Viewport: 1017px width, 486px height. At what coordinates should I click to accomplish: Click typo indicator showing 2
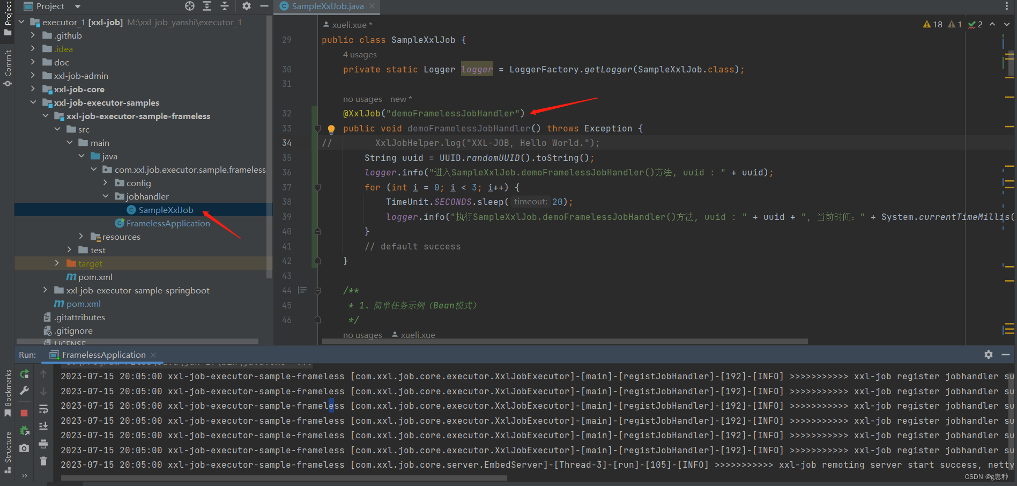976,24
